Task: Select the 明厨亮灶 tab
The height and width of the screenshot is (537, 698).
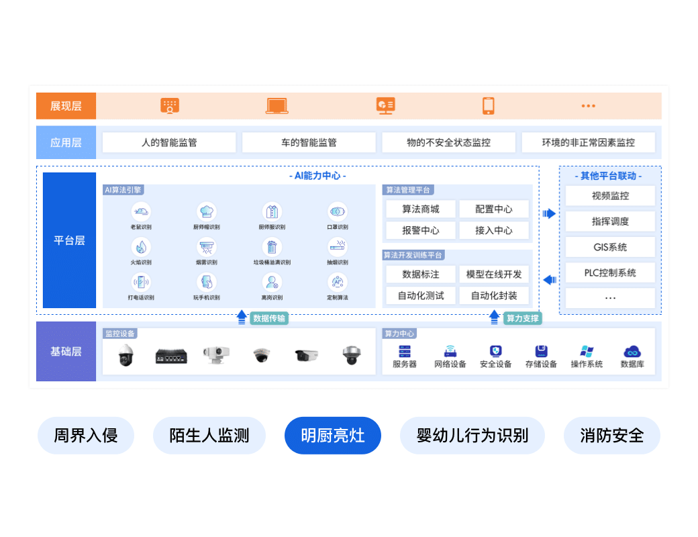Action: pyautogui.click(x=332, y=436)
